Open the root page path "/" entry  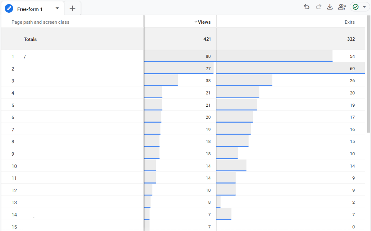(x=24, y=56)
